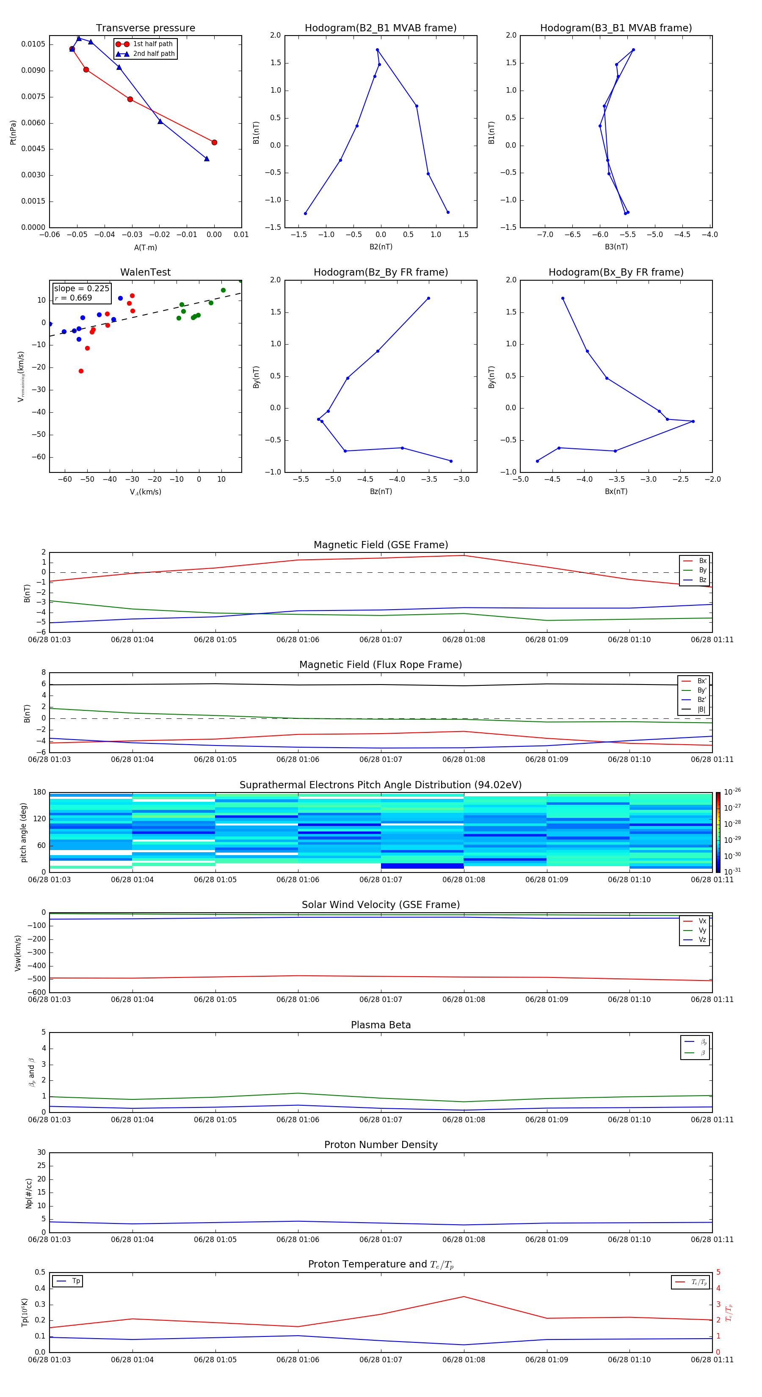762x1397 pixels.
Task: Click the pitch angle spectrogram color bar
Action: pos(718,832)
